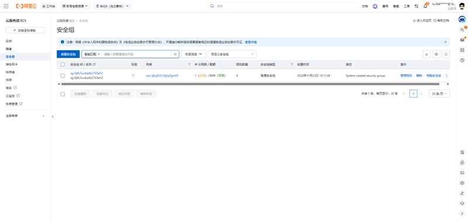Open 自定义安全组 group type dropdown

232,54
